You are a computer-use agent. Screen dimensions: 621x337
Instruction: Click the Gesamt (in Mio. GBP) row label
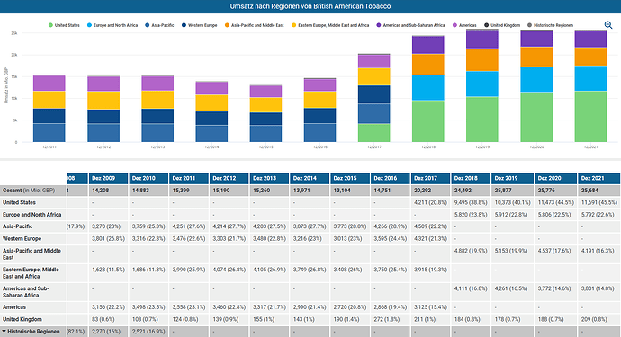[29, 191]
